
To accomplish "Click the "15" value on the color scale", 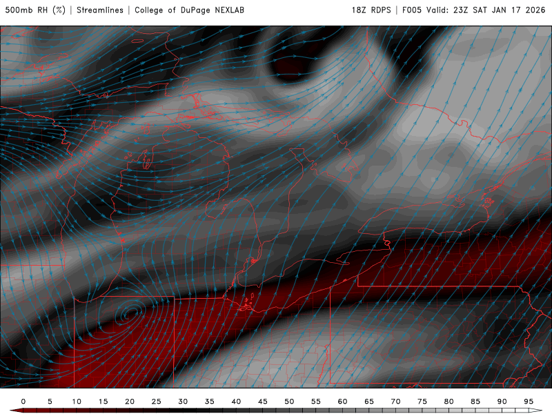I will [103, 402].
